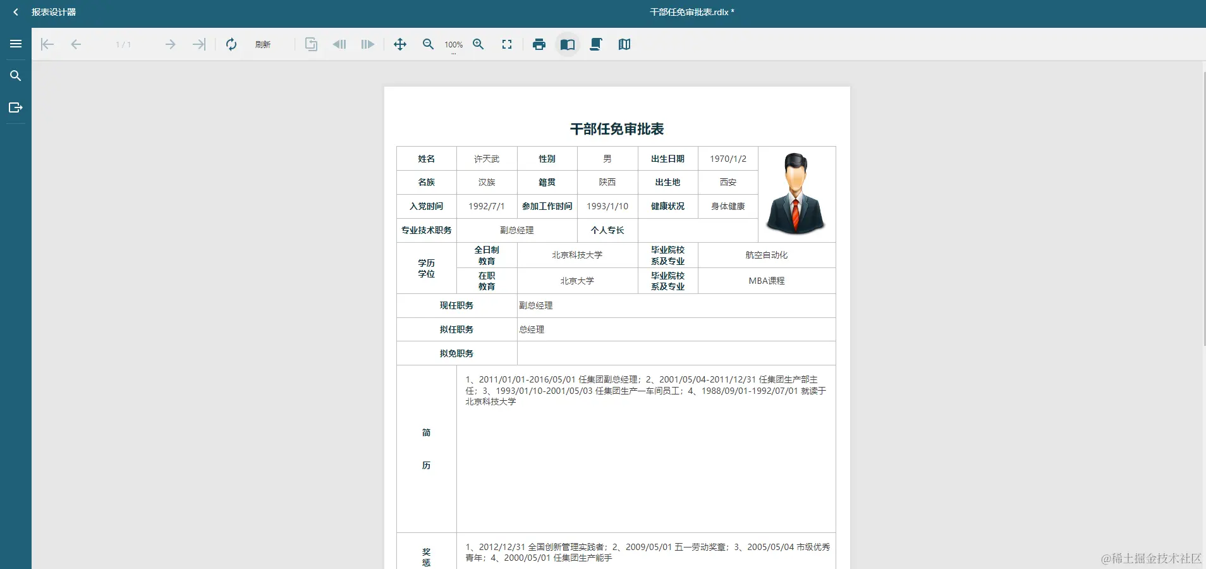Click the awards paragraph starting 1、2012/12/31
1206x569 pixels.
point(647,552)
